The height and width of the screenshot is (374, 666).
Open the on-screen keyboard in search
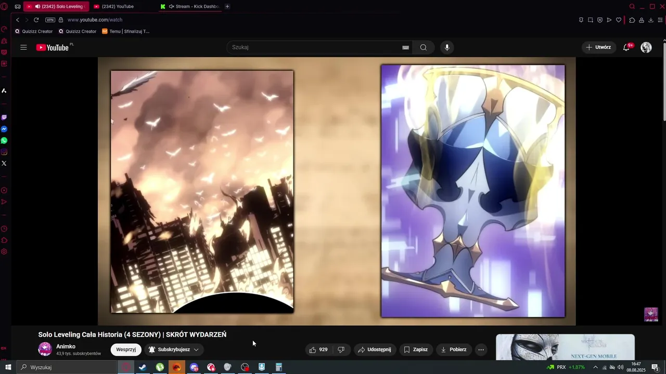(406, 47)
